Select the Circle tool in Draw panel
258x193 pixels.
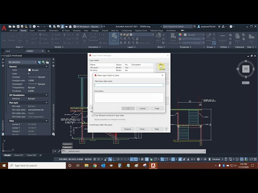[20, 37]
